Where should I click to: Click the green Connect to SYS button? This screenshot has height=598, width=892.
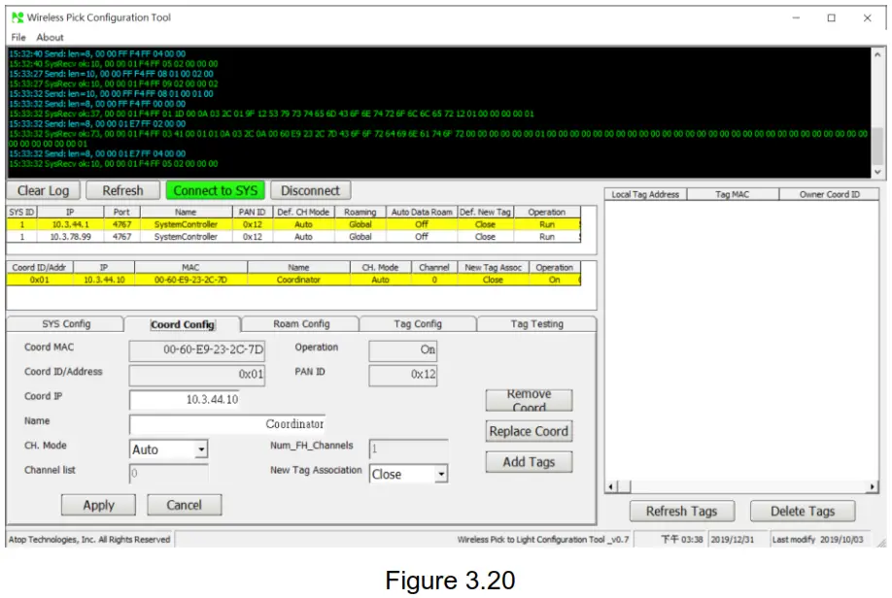pyautogui.click(x=215, y=191)
